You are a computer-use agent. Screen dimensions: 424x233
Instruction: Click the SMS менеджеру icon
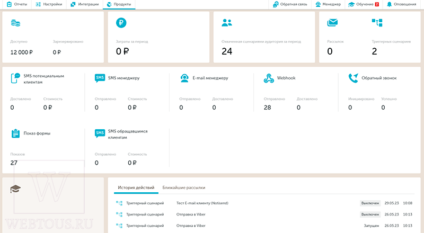(x=100, y=78)
